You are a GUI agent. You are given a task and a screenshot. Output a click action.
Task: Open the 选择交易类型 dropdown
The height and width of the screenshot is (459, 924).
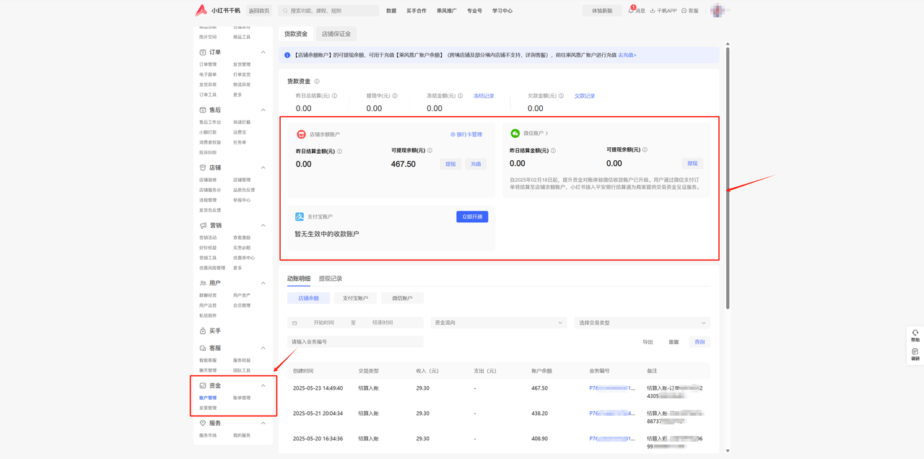(642, 323)
